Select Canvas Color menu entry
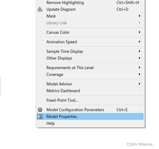The width and height of the screenshot is (159, 149). coord(90,32)
